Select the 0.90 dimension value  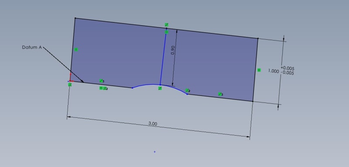[173, 51]
